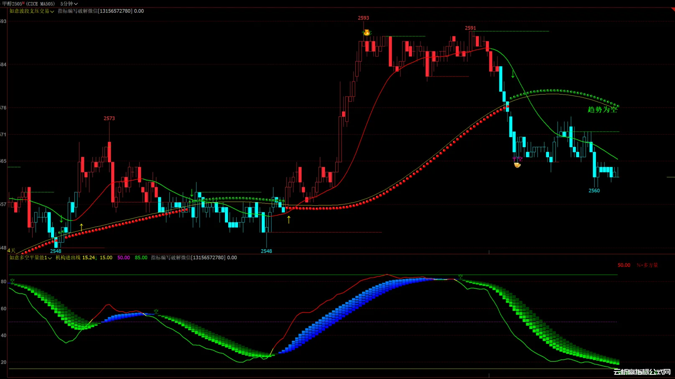675x379 pixels.
Task: Select the 2573 peak price label
Action: [x=109, y=118]
